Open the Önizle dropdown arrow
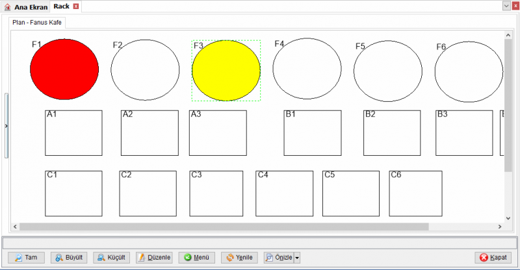 (x=297, y=258)
